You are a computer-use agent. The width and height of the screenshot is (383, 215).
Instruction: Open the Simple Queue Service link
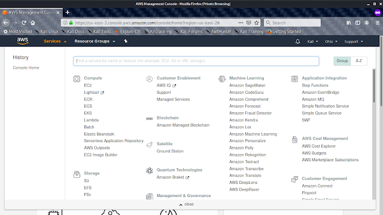321,113
